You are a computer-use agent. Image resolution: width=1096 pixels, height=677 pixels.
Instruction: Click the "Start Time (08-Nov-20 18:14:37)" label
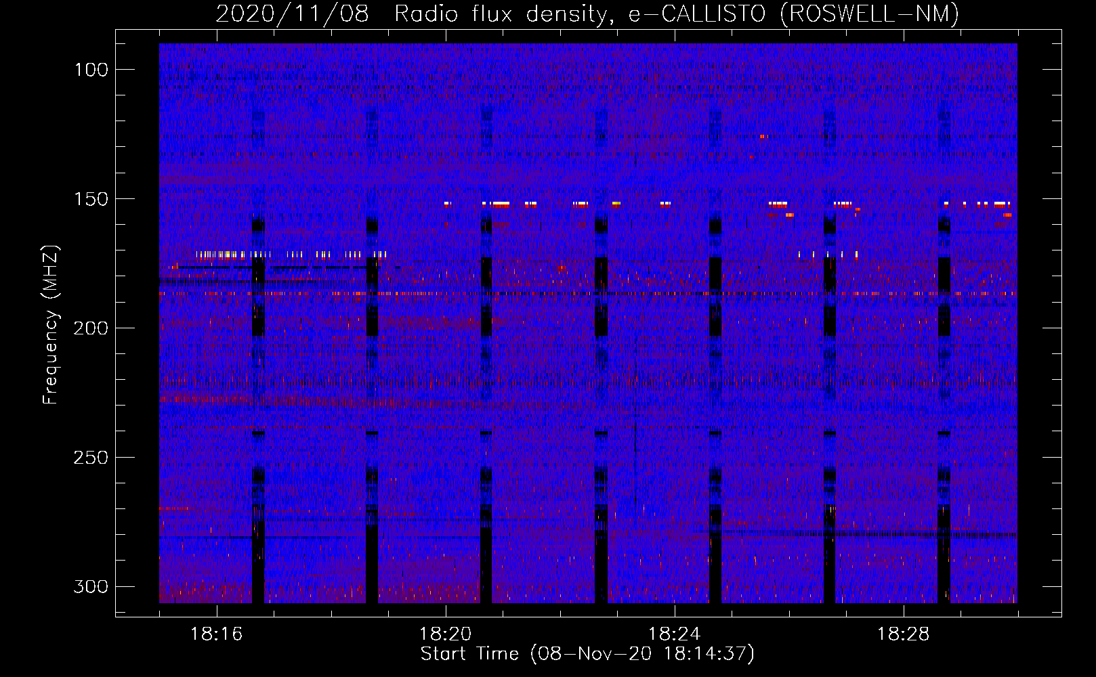[587, 654]
